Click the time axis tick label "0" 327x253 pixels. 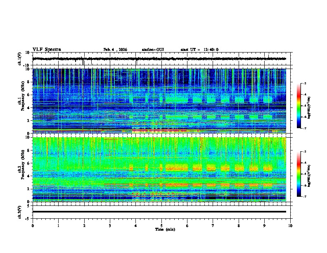pos(33,226)
